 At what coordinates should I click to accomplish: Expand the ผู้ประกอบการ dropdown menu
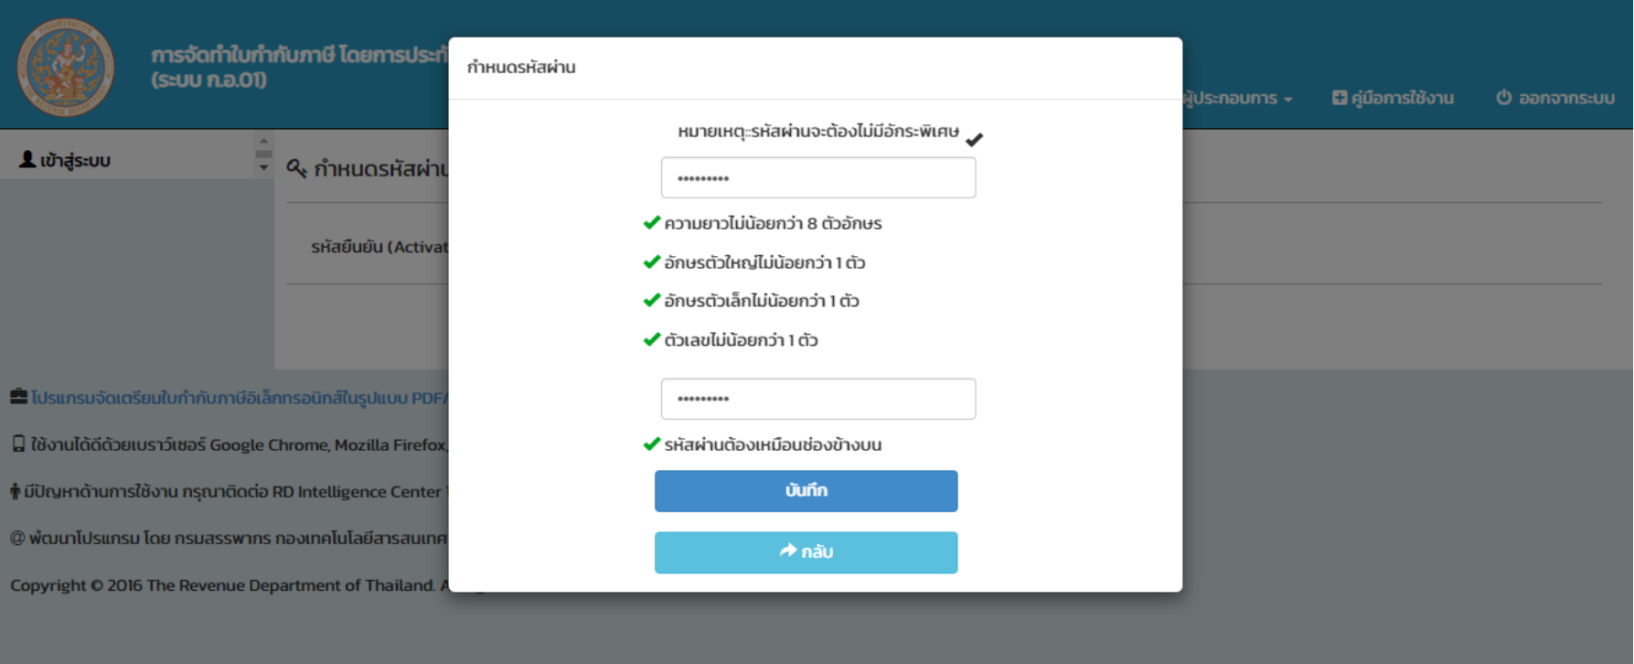pos(1236,98)
